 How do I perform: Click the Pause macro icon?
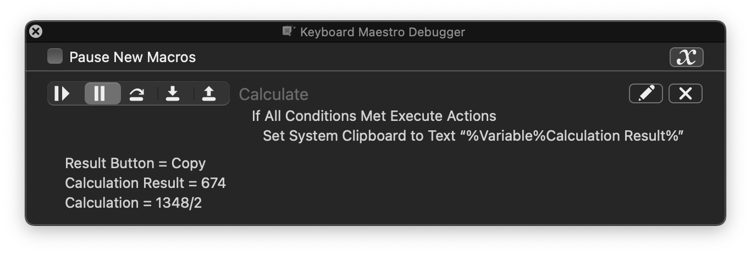(100, 94)
